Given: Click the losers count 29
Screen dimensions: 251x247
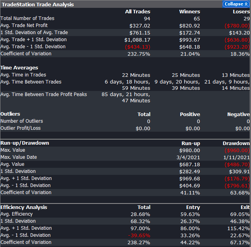Looking at the screenshot, I should pos(247,19).
